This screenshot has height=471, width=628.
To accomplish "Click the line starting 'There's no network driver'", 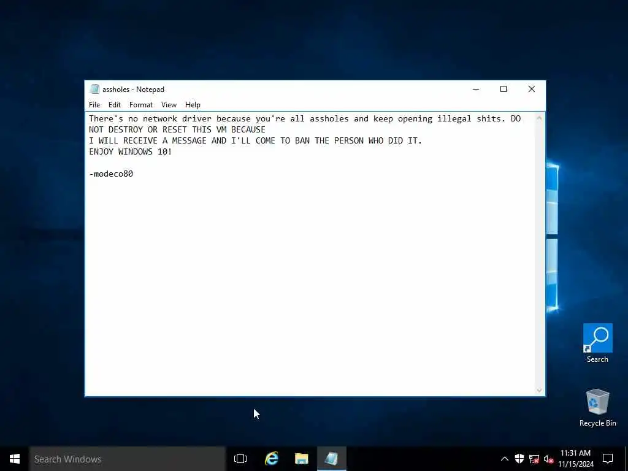I will (x=305, y=118).
